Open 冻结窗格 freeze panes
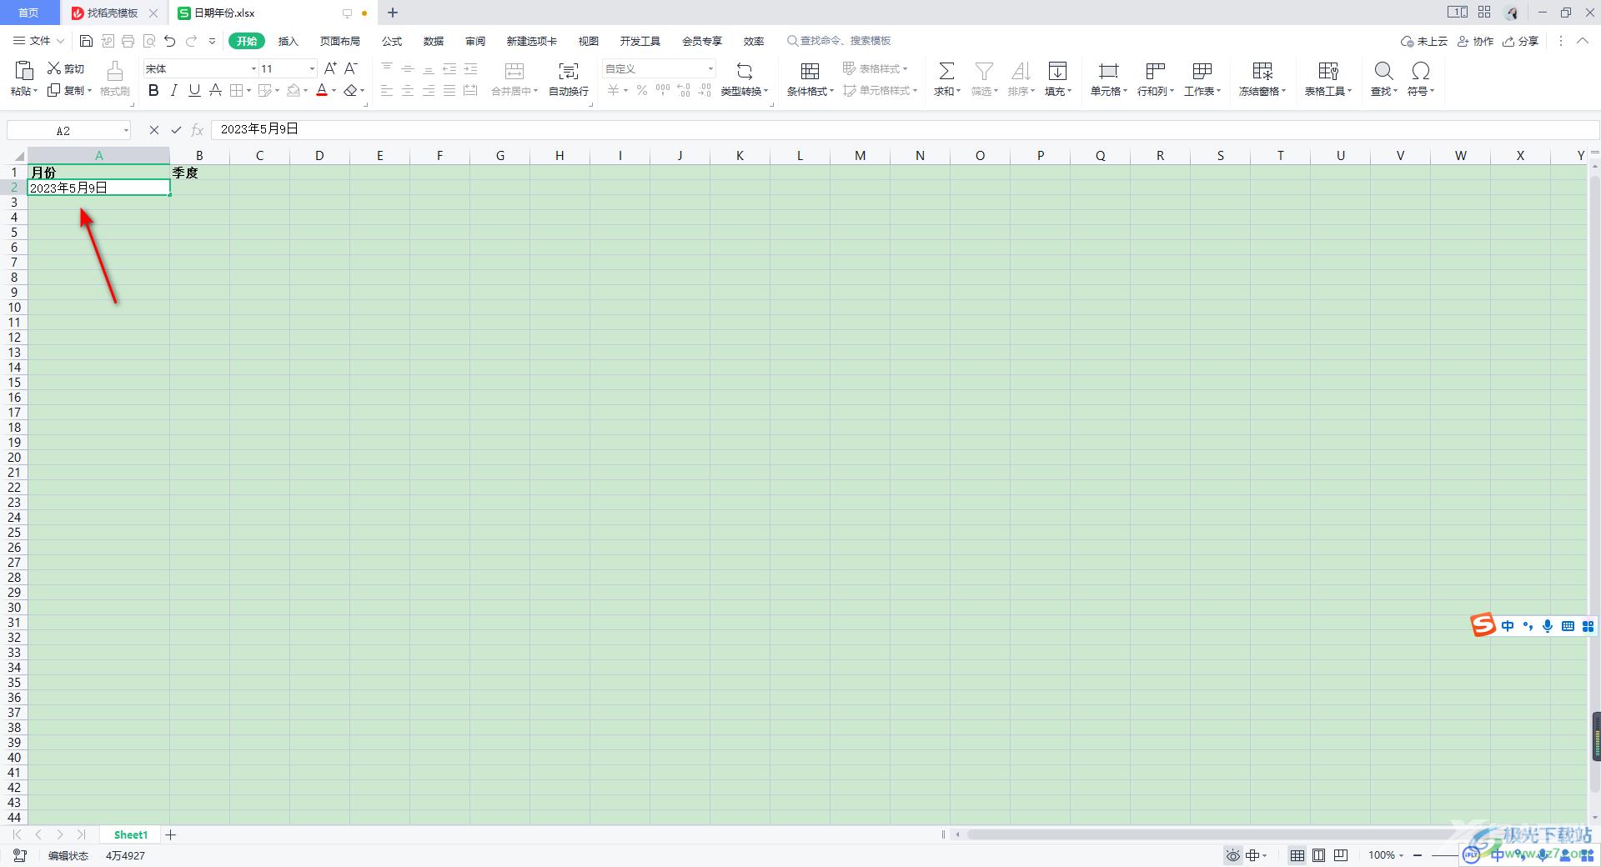This screenshot has width=1601, height=867. coord(1262,80)
